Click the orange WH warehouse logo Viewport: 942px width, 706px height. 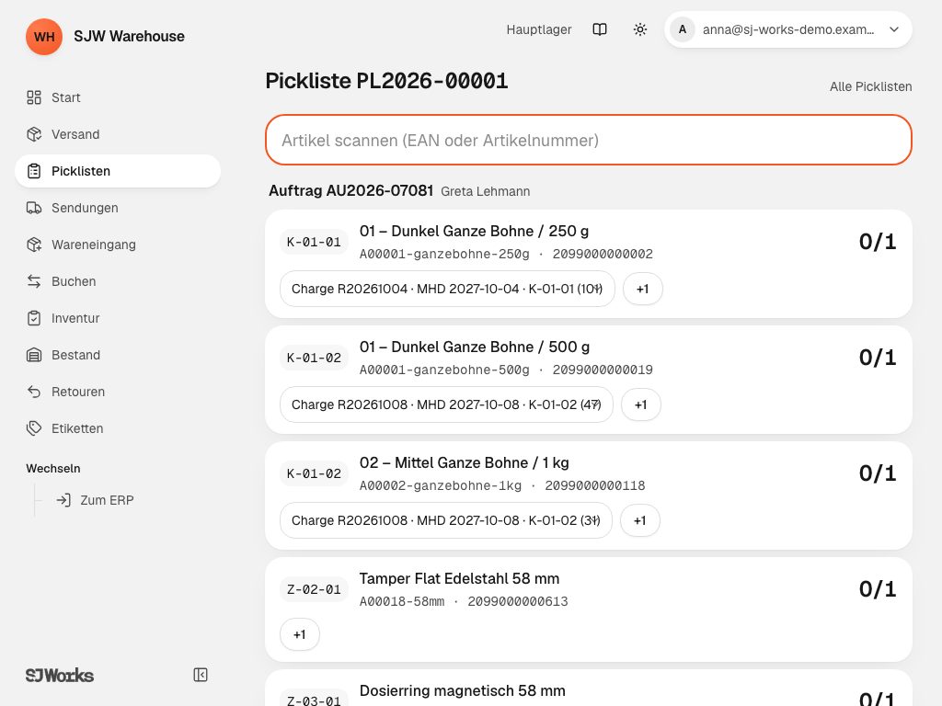pos(44,37)
